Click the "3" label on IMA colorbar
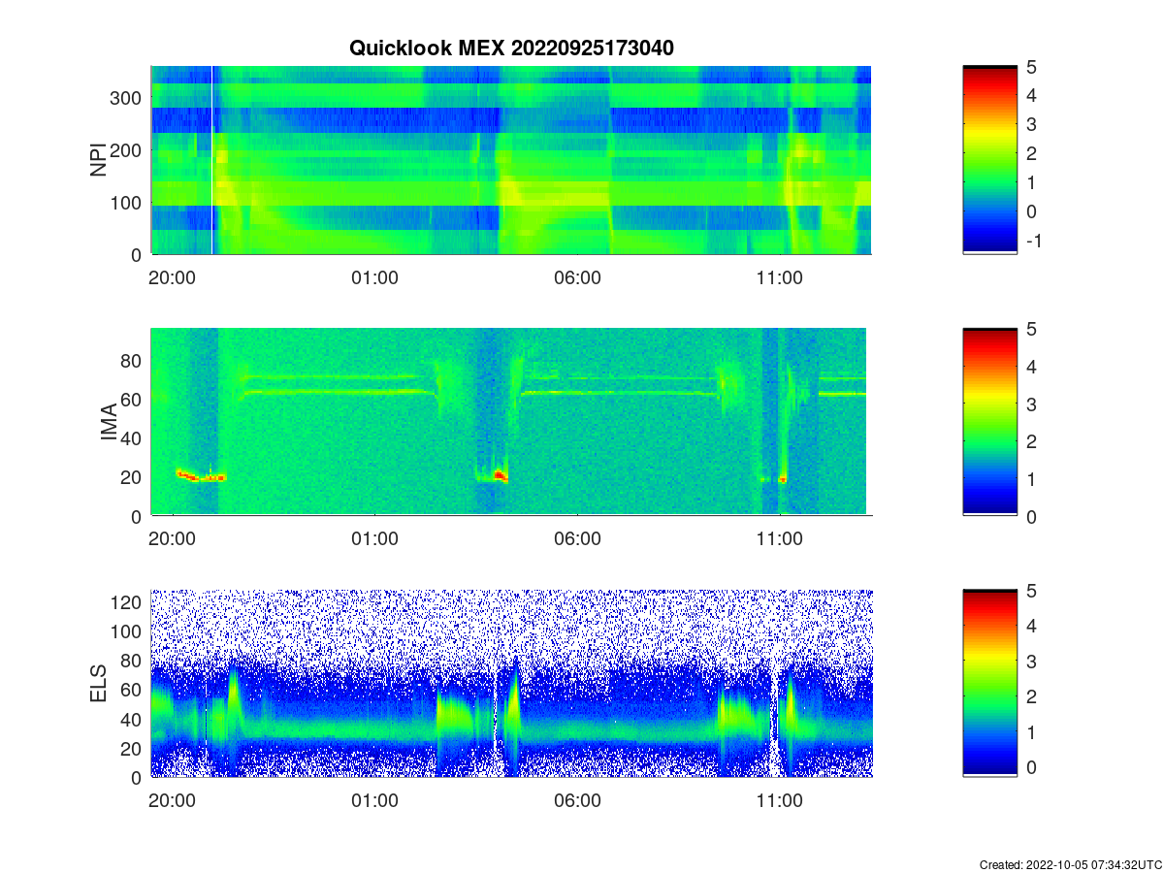1164x873 pixels. [x=1031, y=404]
